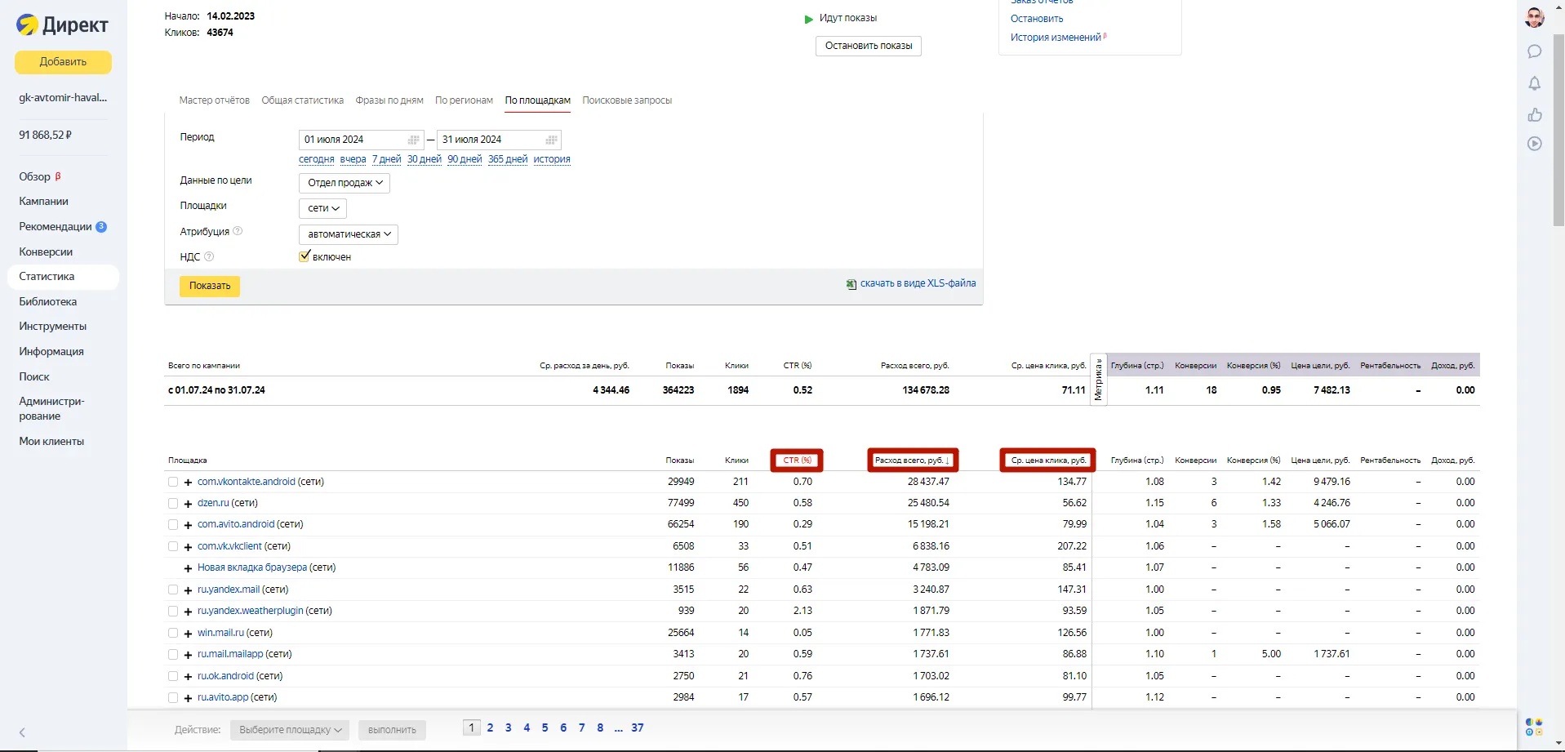This screenshot has height=752, width=1565.
Task: Expand the com.avito.android row plus sign
Action: pyautogui.click(x=188, y=525)
